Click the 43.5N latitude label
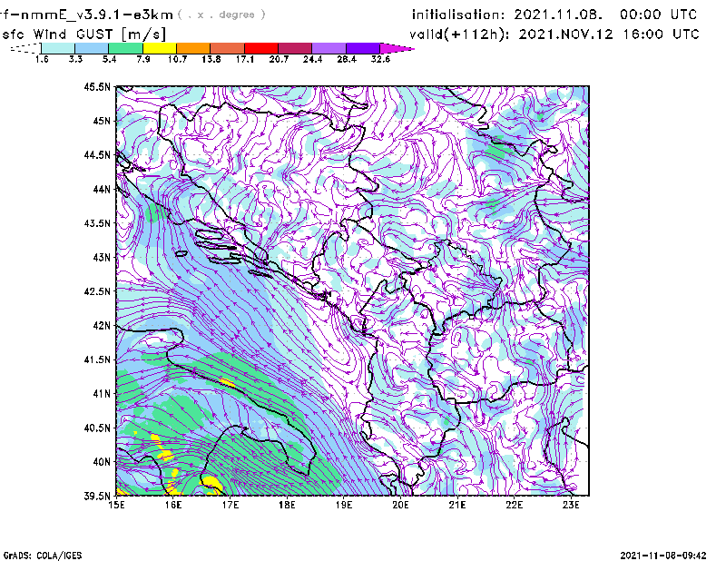Image resolution: width=726 pixels, height=561 pixels. (97, 223)
